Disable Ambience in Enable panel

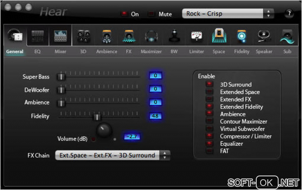point(209,114)
